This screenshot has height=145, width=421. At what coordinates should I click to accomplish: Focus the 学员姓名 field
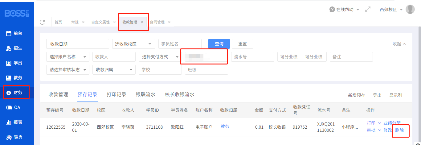click(180, 44)
